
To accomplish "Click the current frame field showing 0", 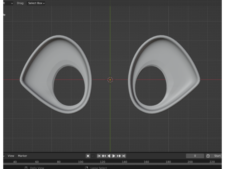I will point(195,156).
